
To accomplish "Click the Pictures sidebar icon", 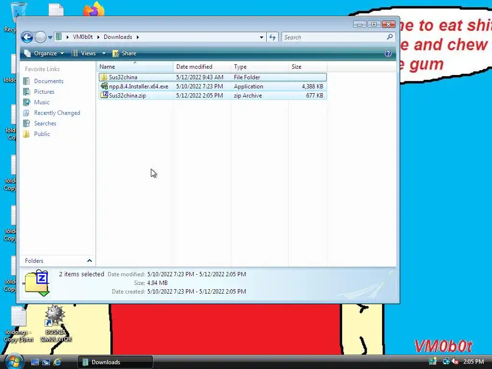I will click(x=27, y=92).
